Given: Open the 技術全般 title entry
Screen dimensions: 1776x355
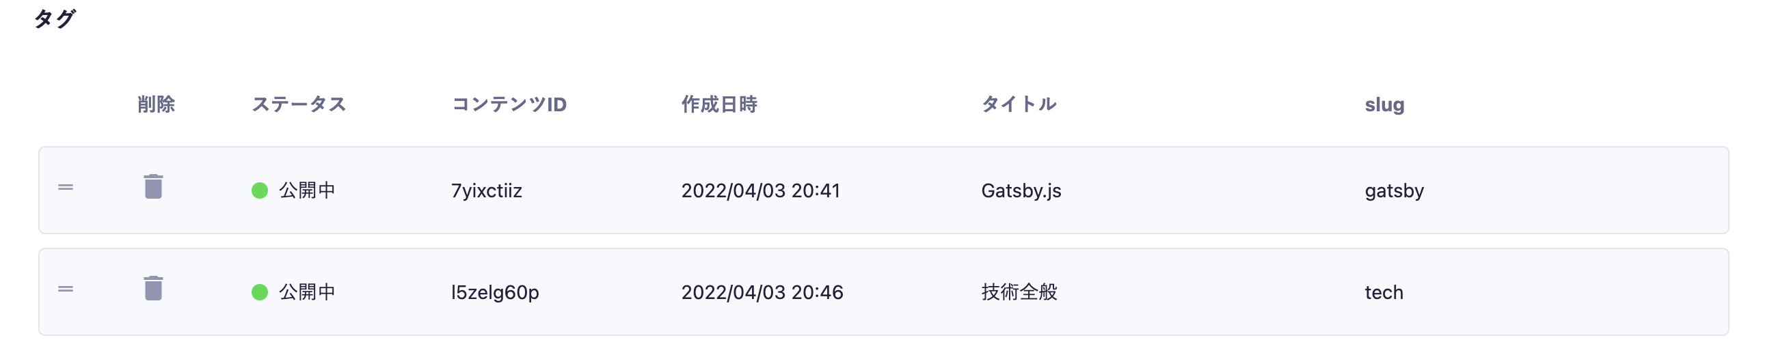Looking at the screenshot, I should pyautogui.click(x=1019, y=292).
